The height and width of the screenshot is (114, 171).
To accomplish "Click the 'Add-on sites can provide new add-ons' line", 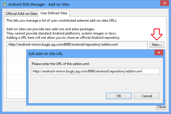I will [50, 29].
